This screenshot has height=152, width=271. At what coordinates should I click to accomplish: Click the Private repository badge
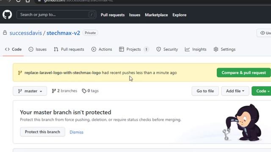point(90,33)
